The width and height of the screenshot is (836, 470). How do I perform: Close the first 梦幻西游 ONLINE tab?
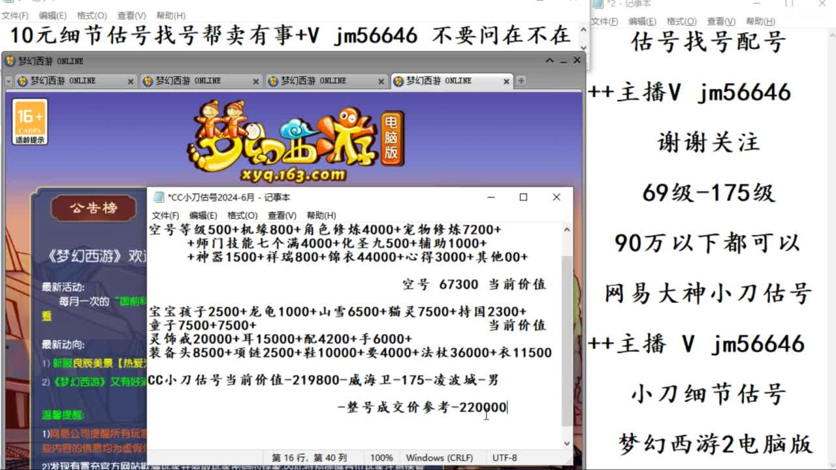130,82
